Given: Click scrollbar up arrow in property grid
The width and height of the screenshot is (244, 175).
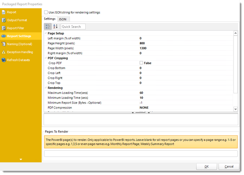Looking at the screenshot, I should [236, 33].
